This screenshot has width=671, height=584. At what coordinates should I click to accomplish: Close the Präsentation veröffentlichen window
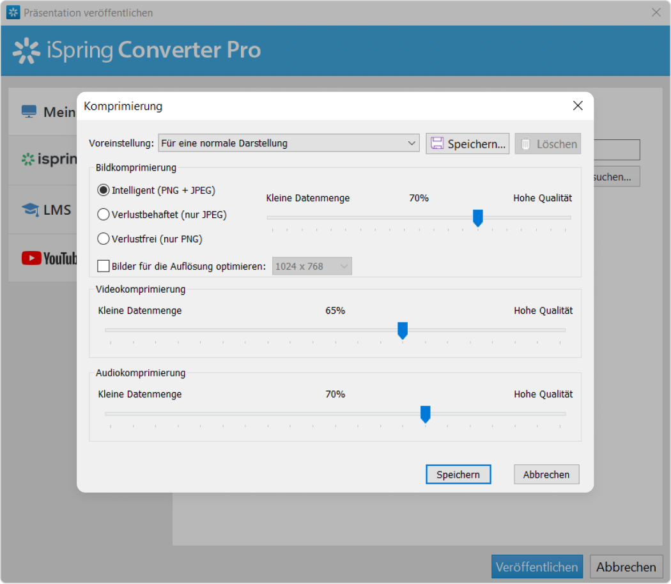[x=656, y=12]
